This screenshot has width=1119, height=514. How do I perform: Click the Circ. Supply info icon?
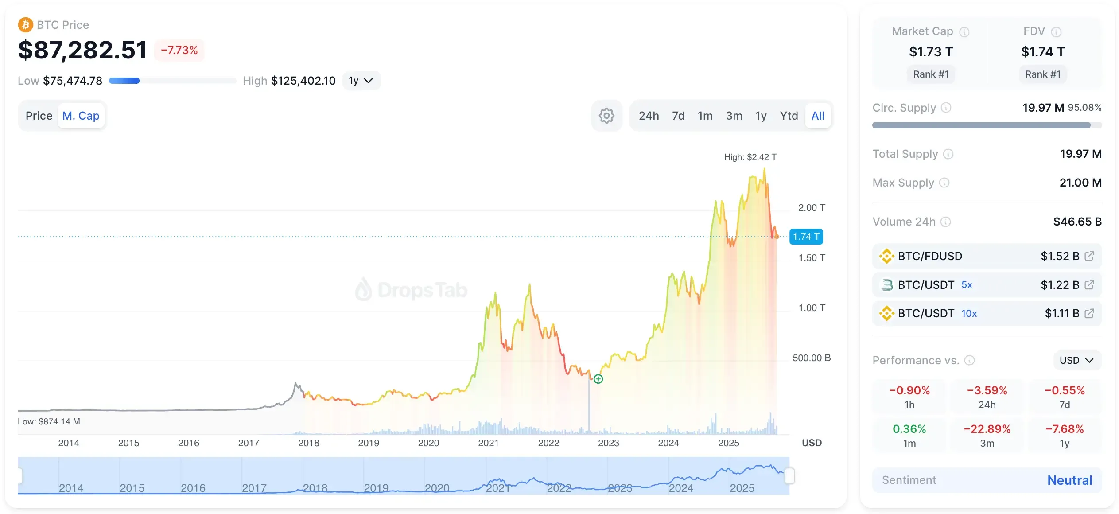coord(946,108)
